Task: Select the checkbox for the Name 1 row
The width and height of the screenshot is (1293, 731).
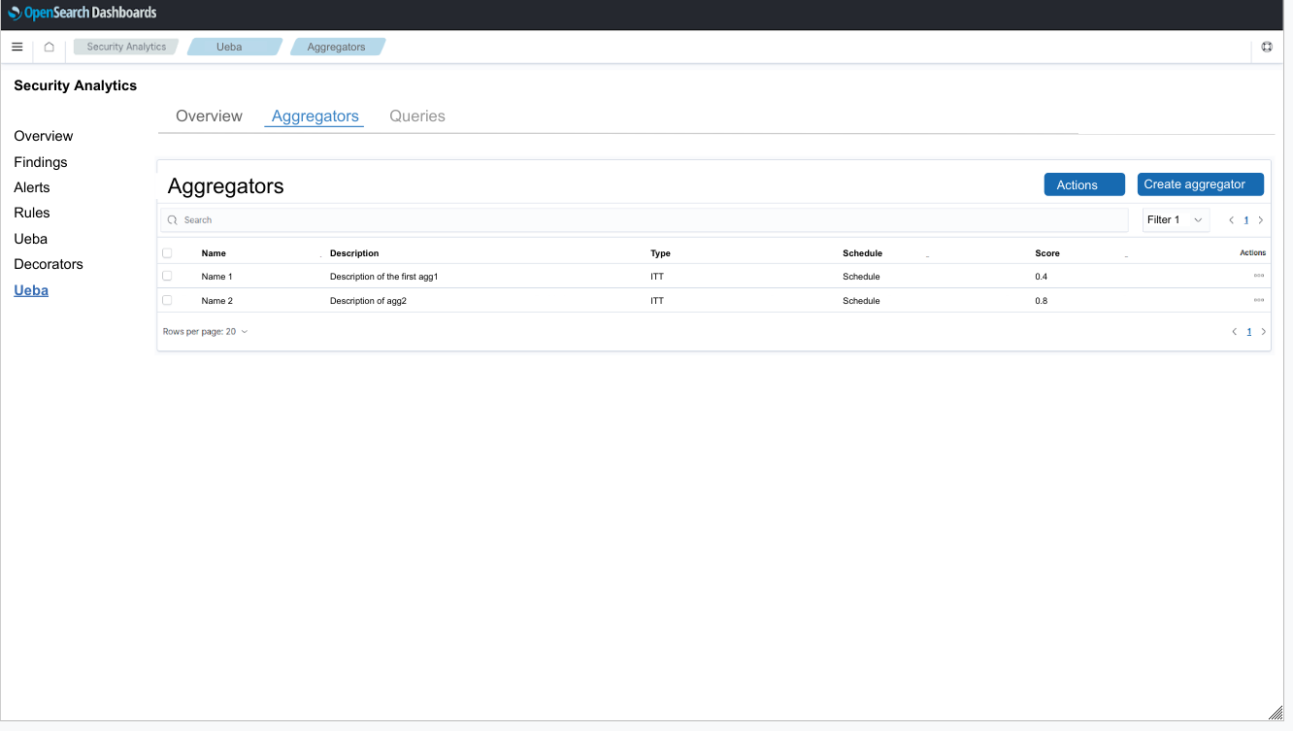Action: (x=166, y=276)
